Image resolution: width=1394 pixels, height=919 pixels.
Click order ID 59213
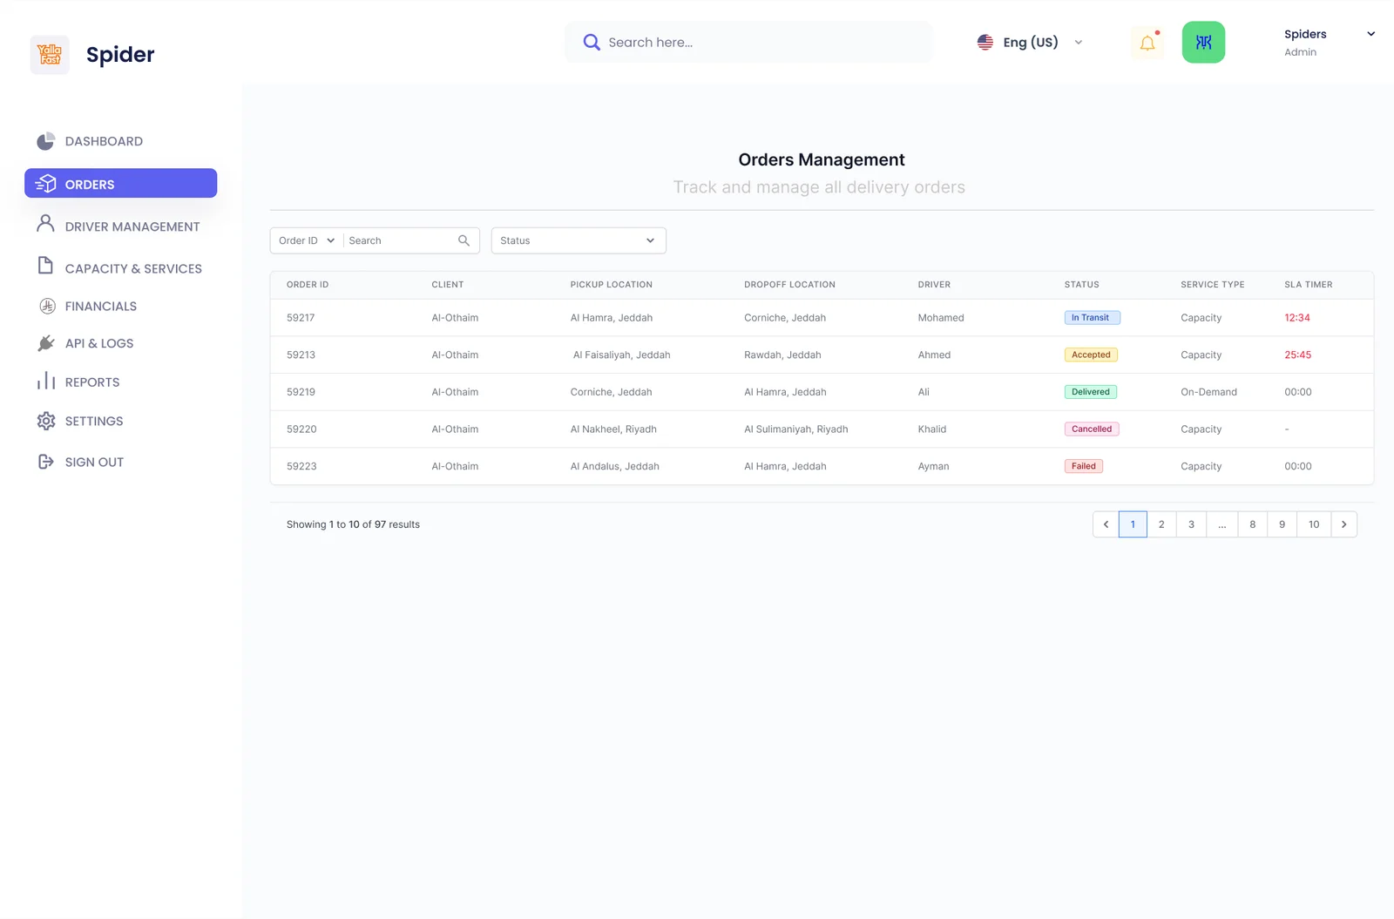(301, 355)
